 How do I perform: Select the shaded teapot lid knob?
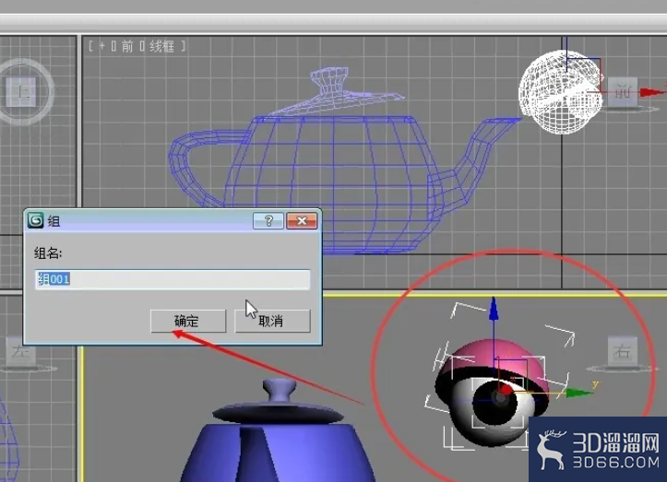pos(279,390)
